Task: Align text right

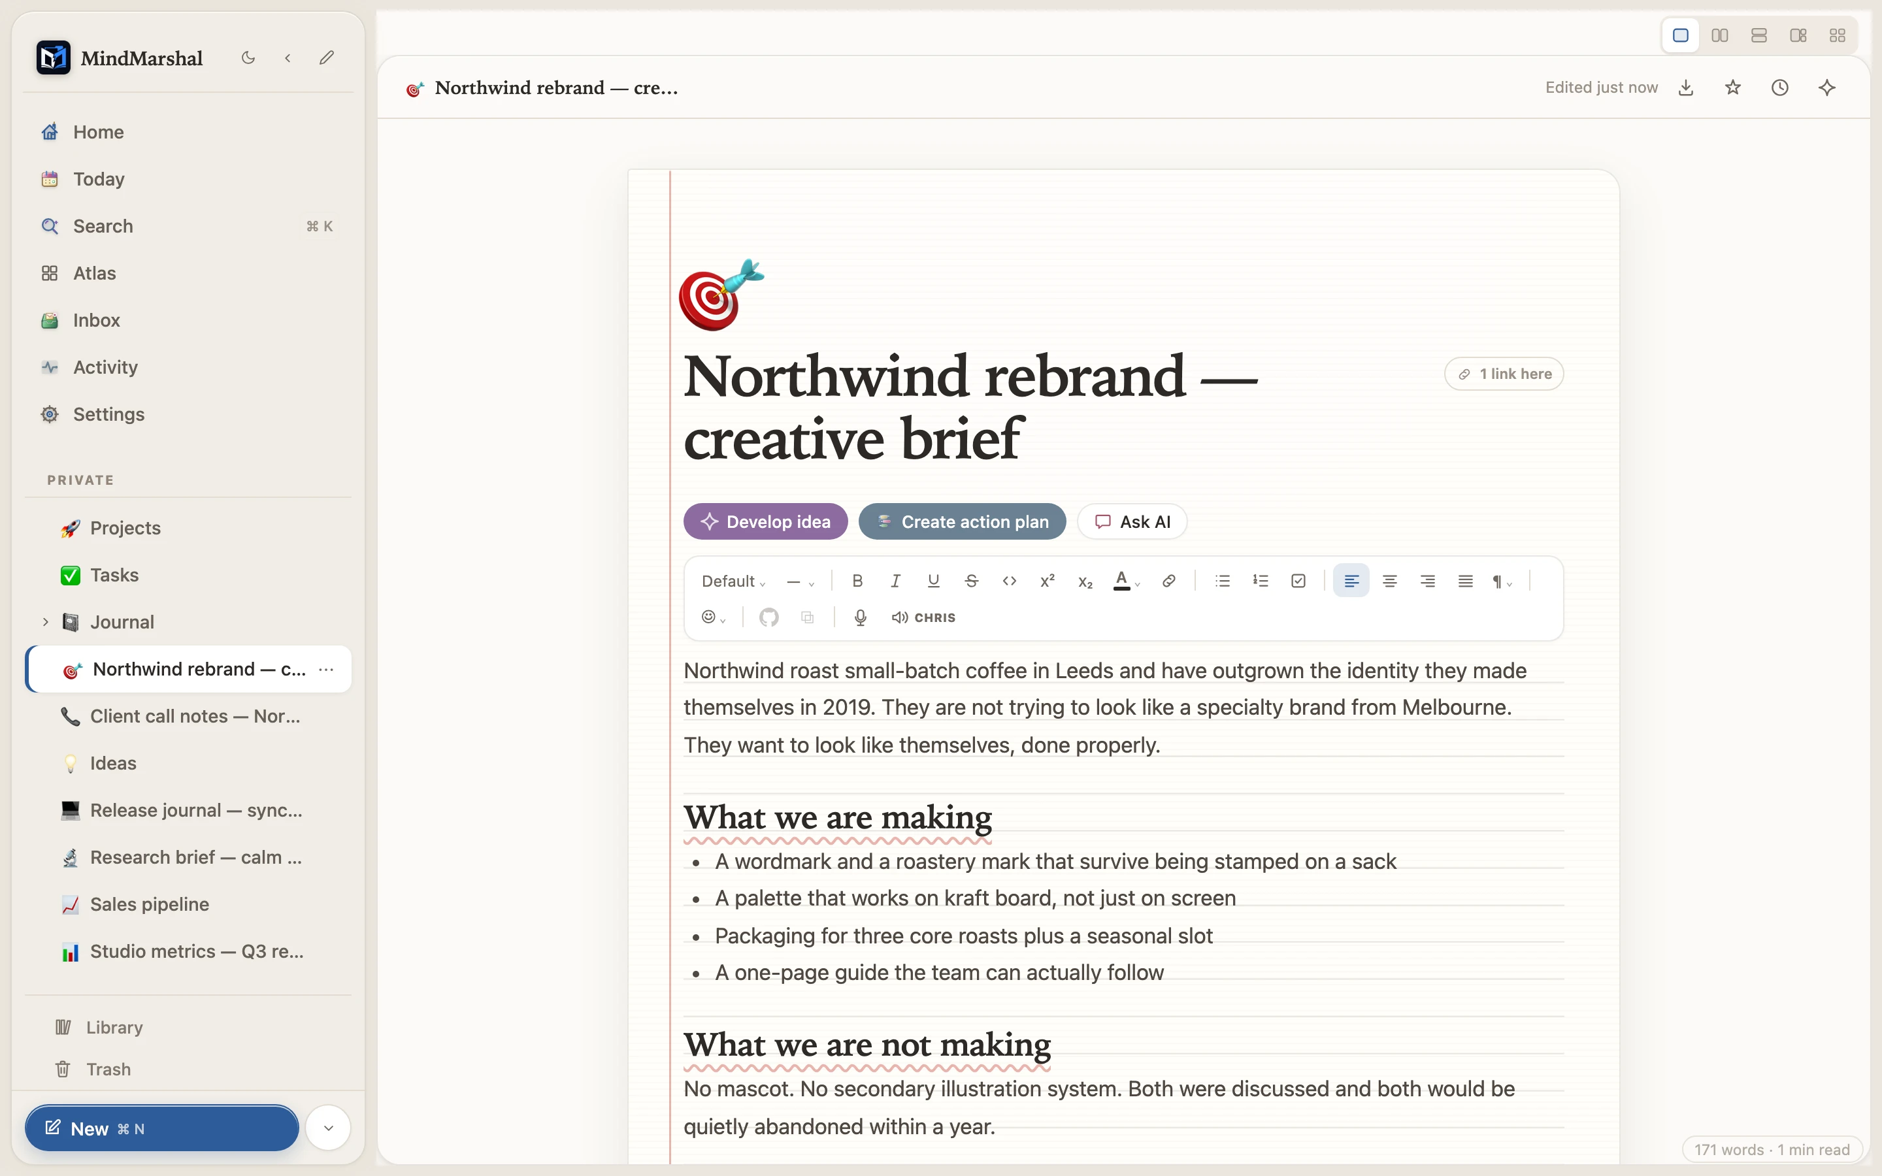Action: [1428, 581]
